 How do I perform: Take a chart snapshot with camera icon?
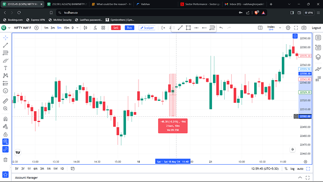[x=304, y=28]
